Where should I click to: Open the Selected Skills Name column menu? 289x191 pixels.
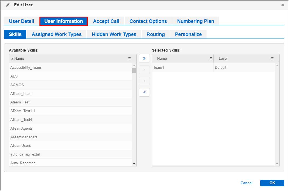tap(210, 58)
